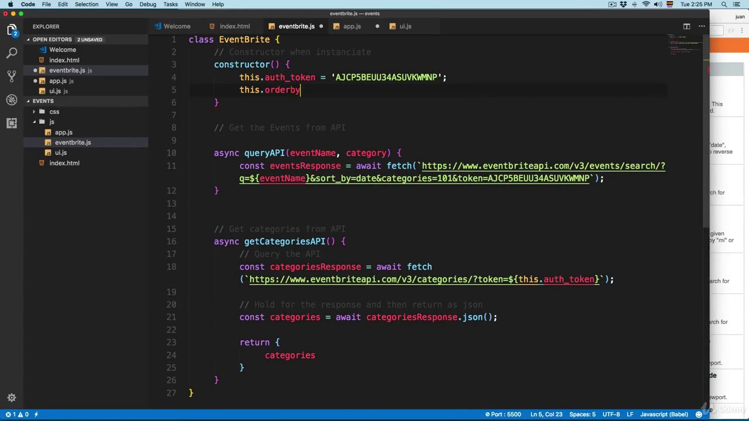Change file encoding from UTF-8

coord(611,415)
